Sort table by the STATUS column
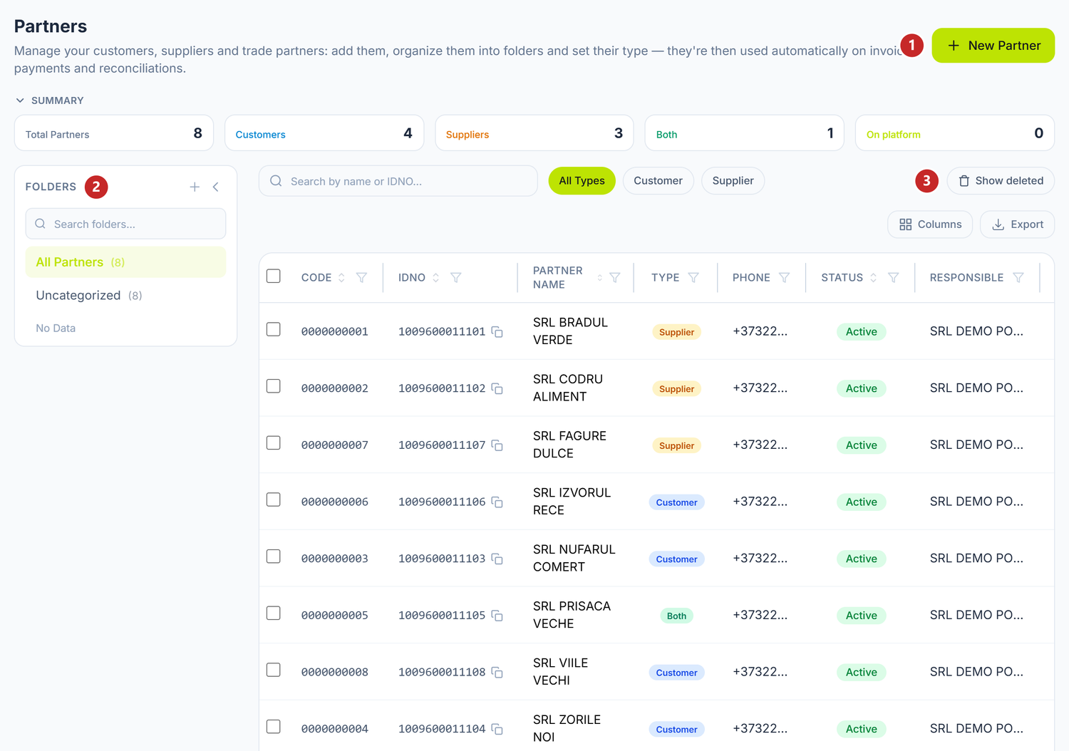 tap(873, 278)
